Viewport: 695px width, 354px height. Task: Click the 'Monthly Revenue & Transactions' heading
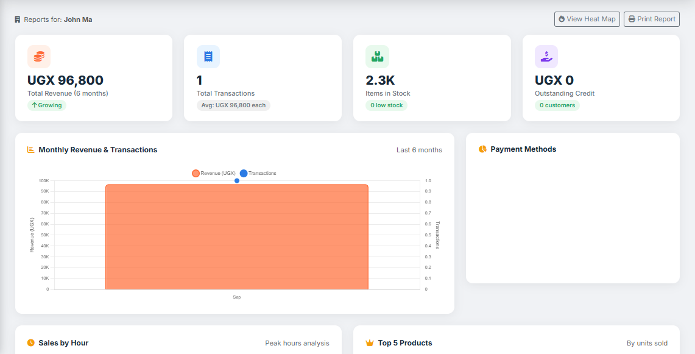point(98,149)
